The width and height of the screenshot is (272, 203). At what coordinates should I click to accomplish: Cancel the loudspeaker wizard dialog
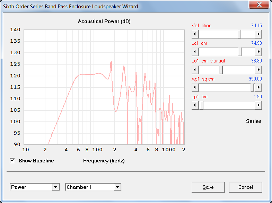[245, 187]
